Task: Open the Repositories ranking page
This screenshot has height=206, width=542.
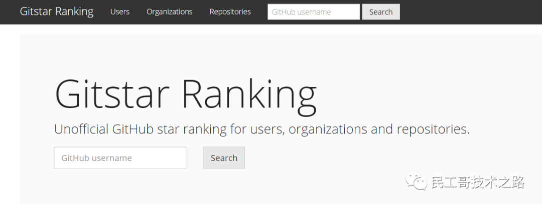Action: [230, 11]
